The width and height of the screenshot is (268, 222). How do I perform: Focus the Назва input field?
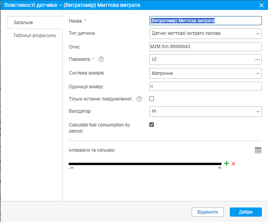coord(205,21)
